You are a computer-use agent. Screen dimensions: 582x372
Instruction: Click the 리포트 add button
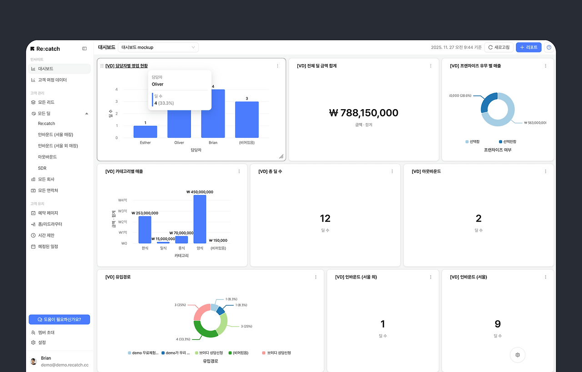point(529,47)
